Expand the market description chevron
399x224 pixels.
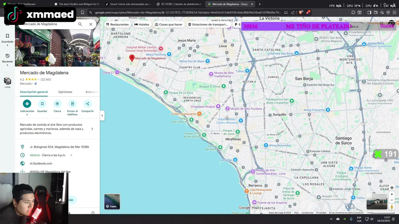92,129
